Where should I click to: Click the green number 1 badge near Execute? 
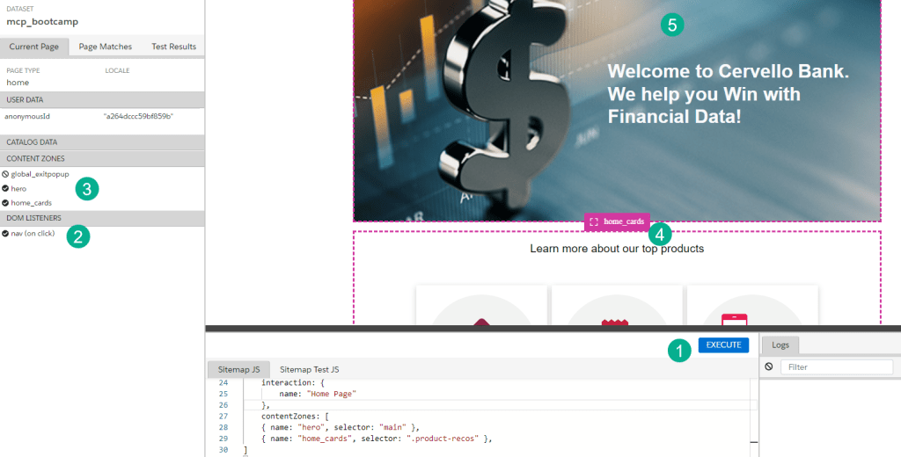point(678,350)
